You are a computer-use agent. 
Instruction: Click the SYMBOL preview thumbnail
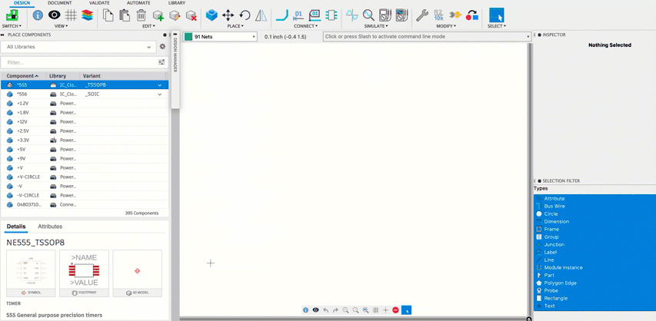31,273
